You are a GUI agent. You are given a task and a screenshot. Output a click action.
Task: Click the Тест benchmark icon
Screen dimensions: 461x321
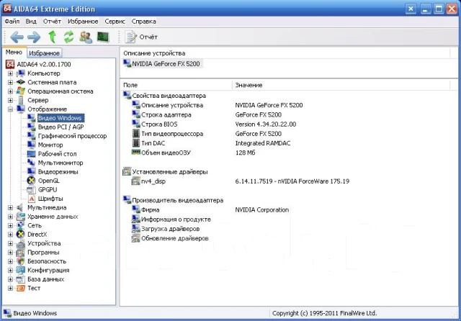tap(21, 288)
